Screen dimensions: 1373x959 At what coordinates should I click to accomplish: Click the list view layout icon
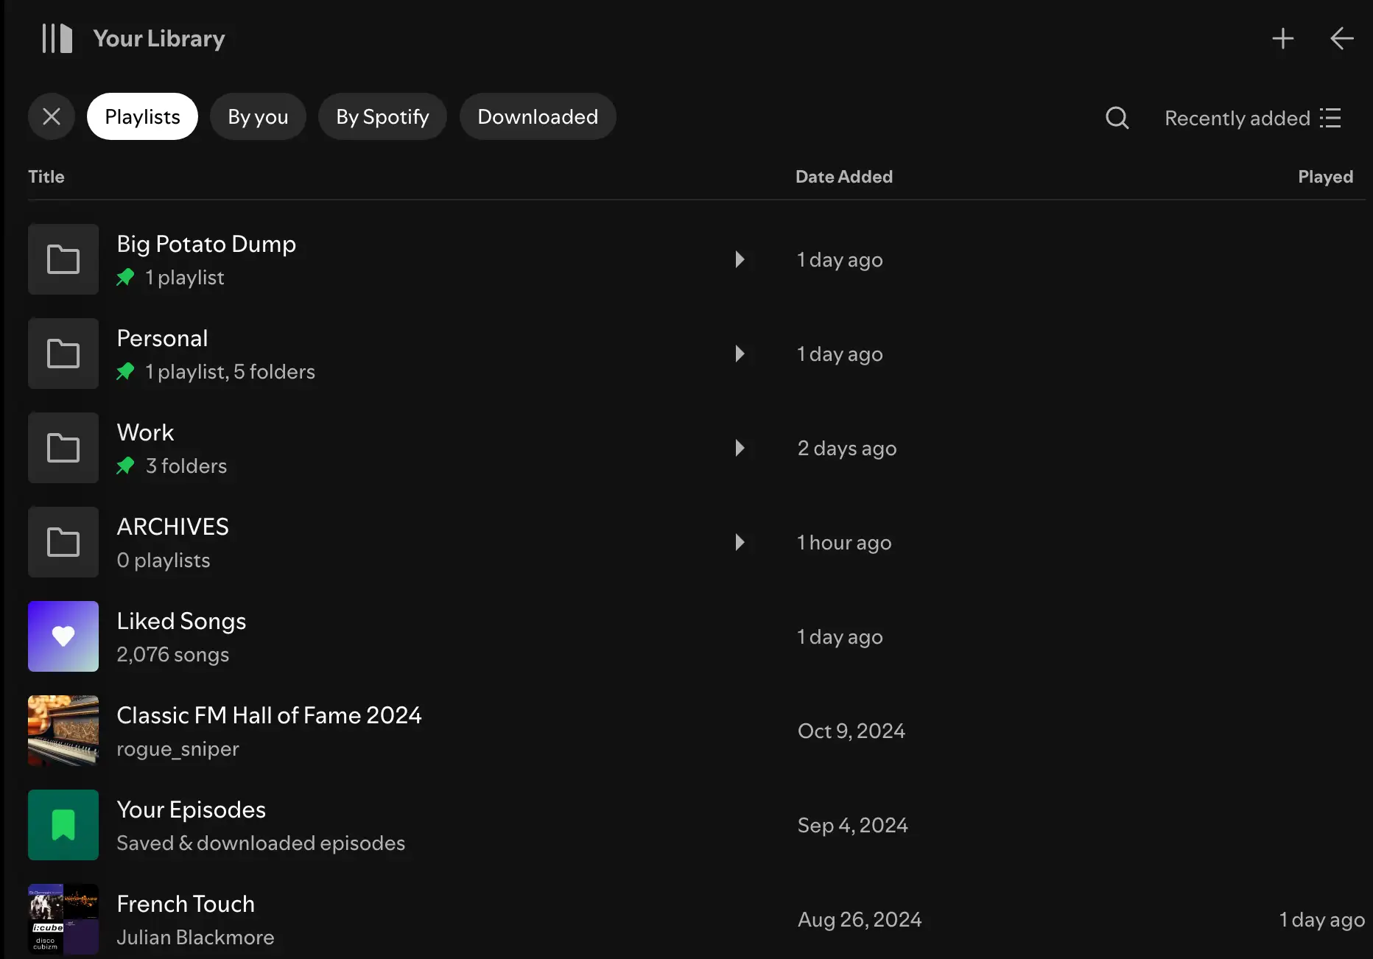pos(1332,118)
